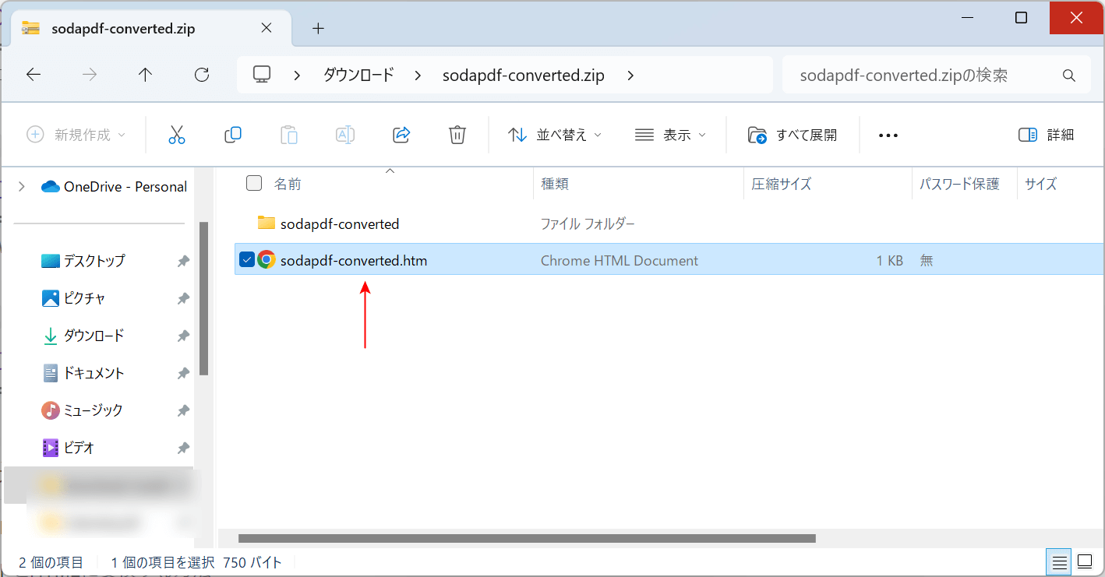The width and height of the screenshot is (1105, 577).
Task: Expand chevron after sodapdf-converted.zip breadcrumb
Action: (x=630, y=76)
